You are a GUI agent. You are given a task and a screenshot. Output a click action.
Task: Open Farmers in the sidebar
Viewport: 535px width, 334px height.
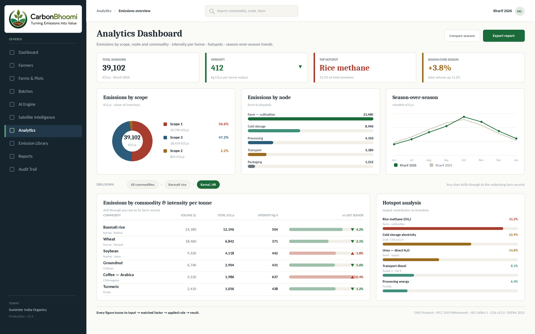(x=43, y=65)
